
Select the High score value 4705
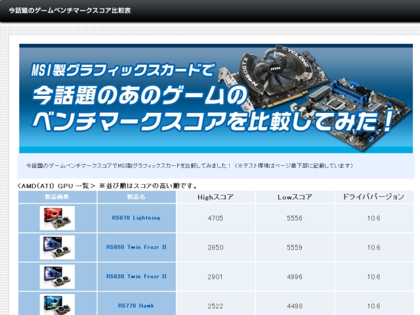point(215,218)
